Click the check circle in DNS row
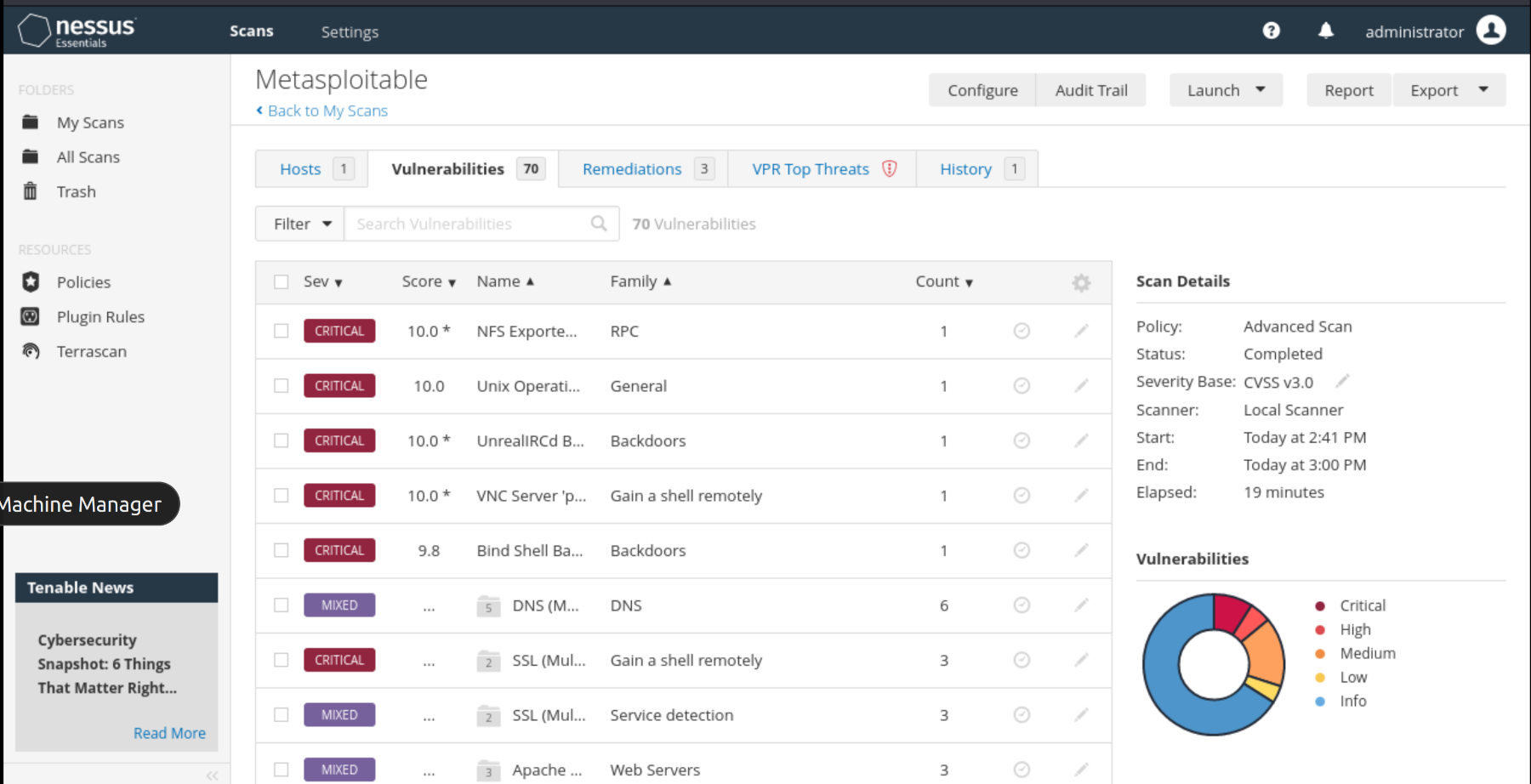1531x784 pixels. (1022, 605)
